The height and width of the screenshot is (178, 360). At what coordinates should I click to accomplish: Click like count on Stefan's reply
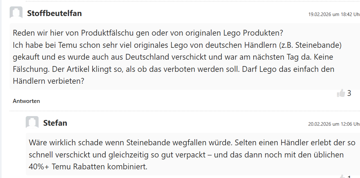[349, 177]
